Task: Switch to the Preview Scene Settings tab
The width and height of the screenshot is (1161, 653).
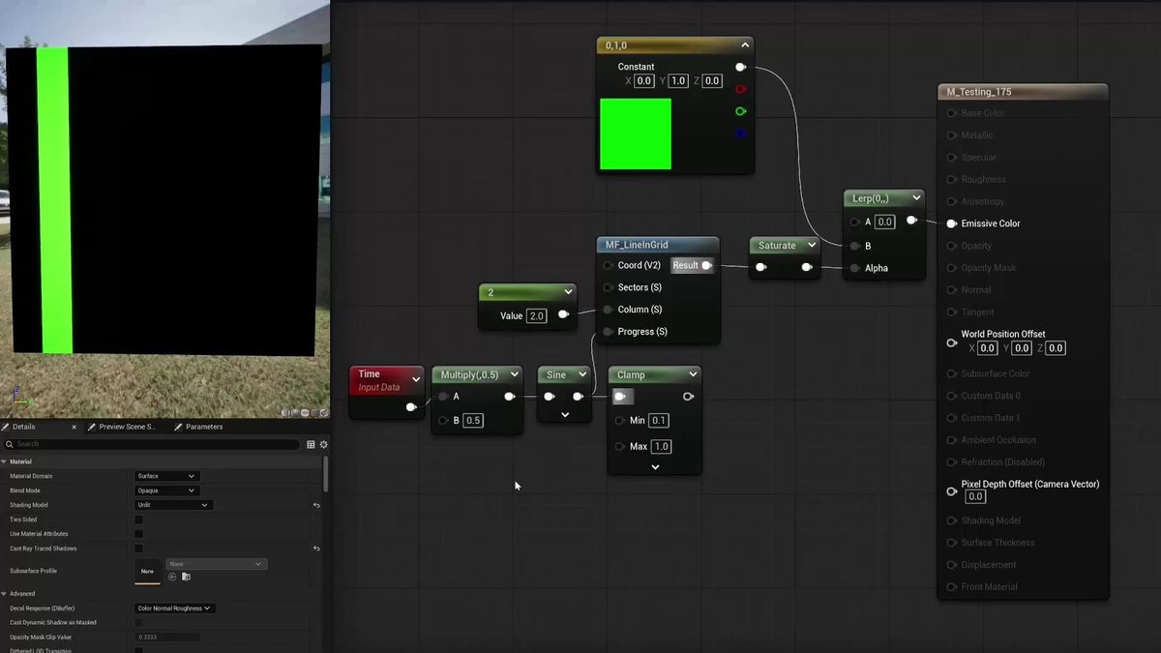Action: click(x=126, y=427)
